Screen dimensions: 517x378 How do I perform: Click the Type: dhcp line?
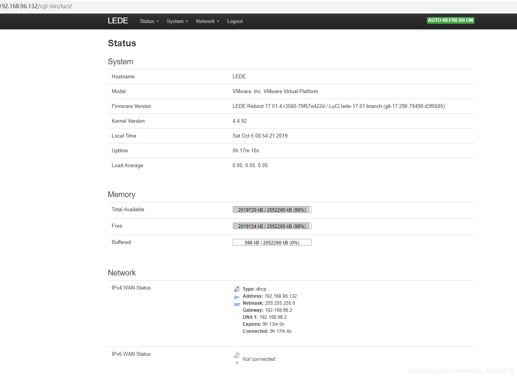(254, 289)
